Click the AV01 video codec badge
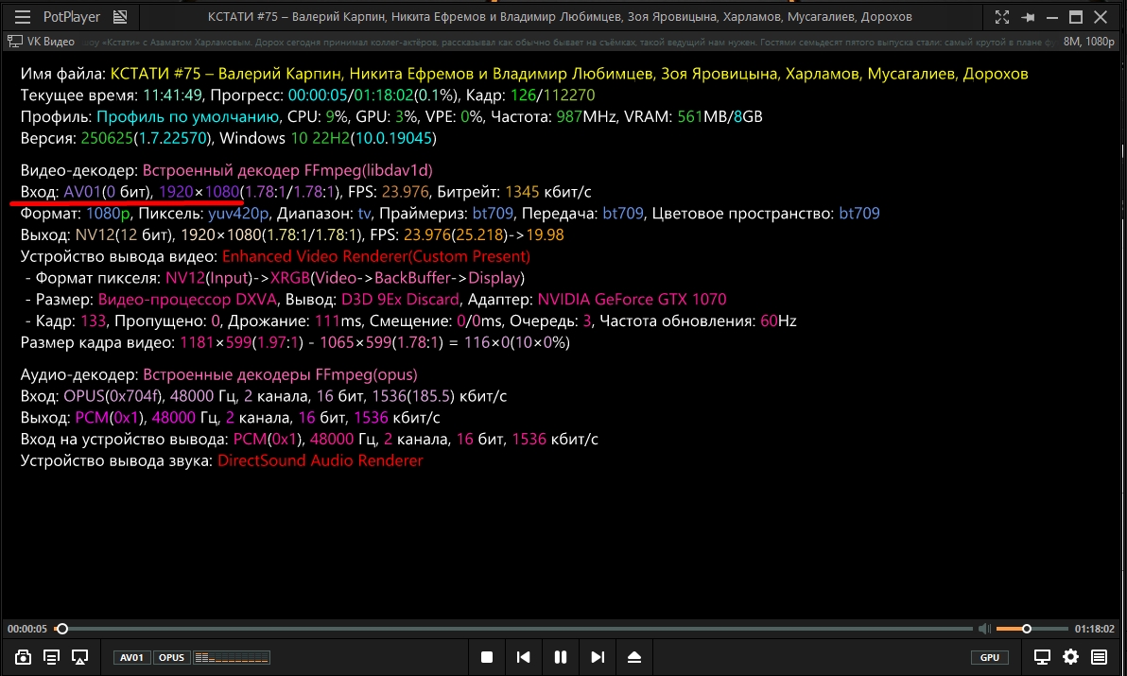Image resolution: width=1127 pixels, height=676 pixels. tap(132, 657)
